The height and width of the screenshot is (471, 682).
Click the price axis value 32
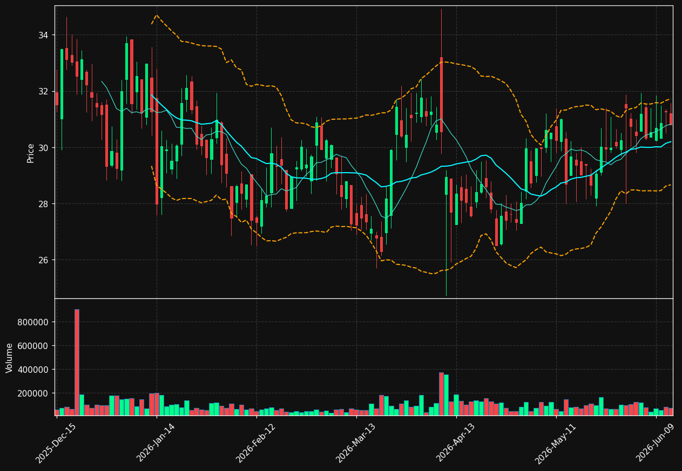(x=43, y=91)
